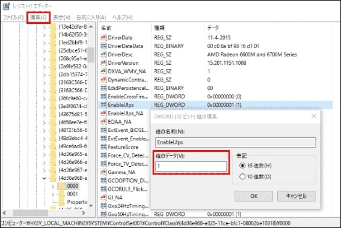
Task: Expand the 0001 subkey
Action: (x=53, y=194)
